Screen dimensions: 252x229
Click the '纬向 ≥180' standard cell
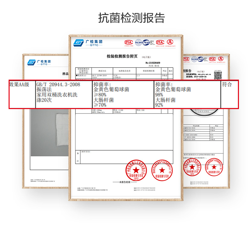118,110
